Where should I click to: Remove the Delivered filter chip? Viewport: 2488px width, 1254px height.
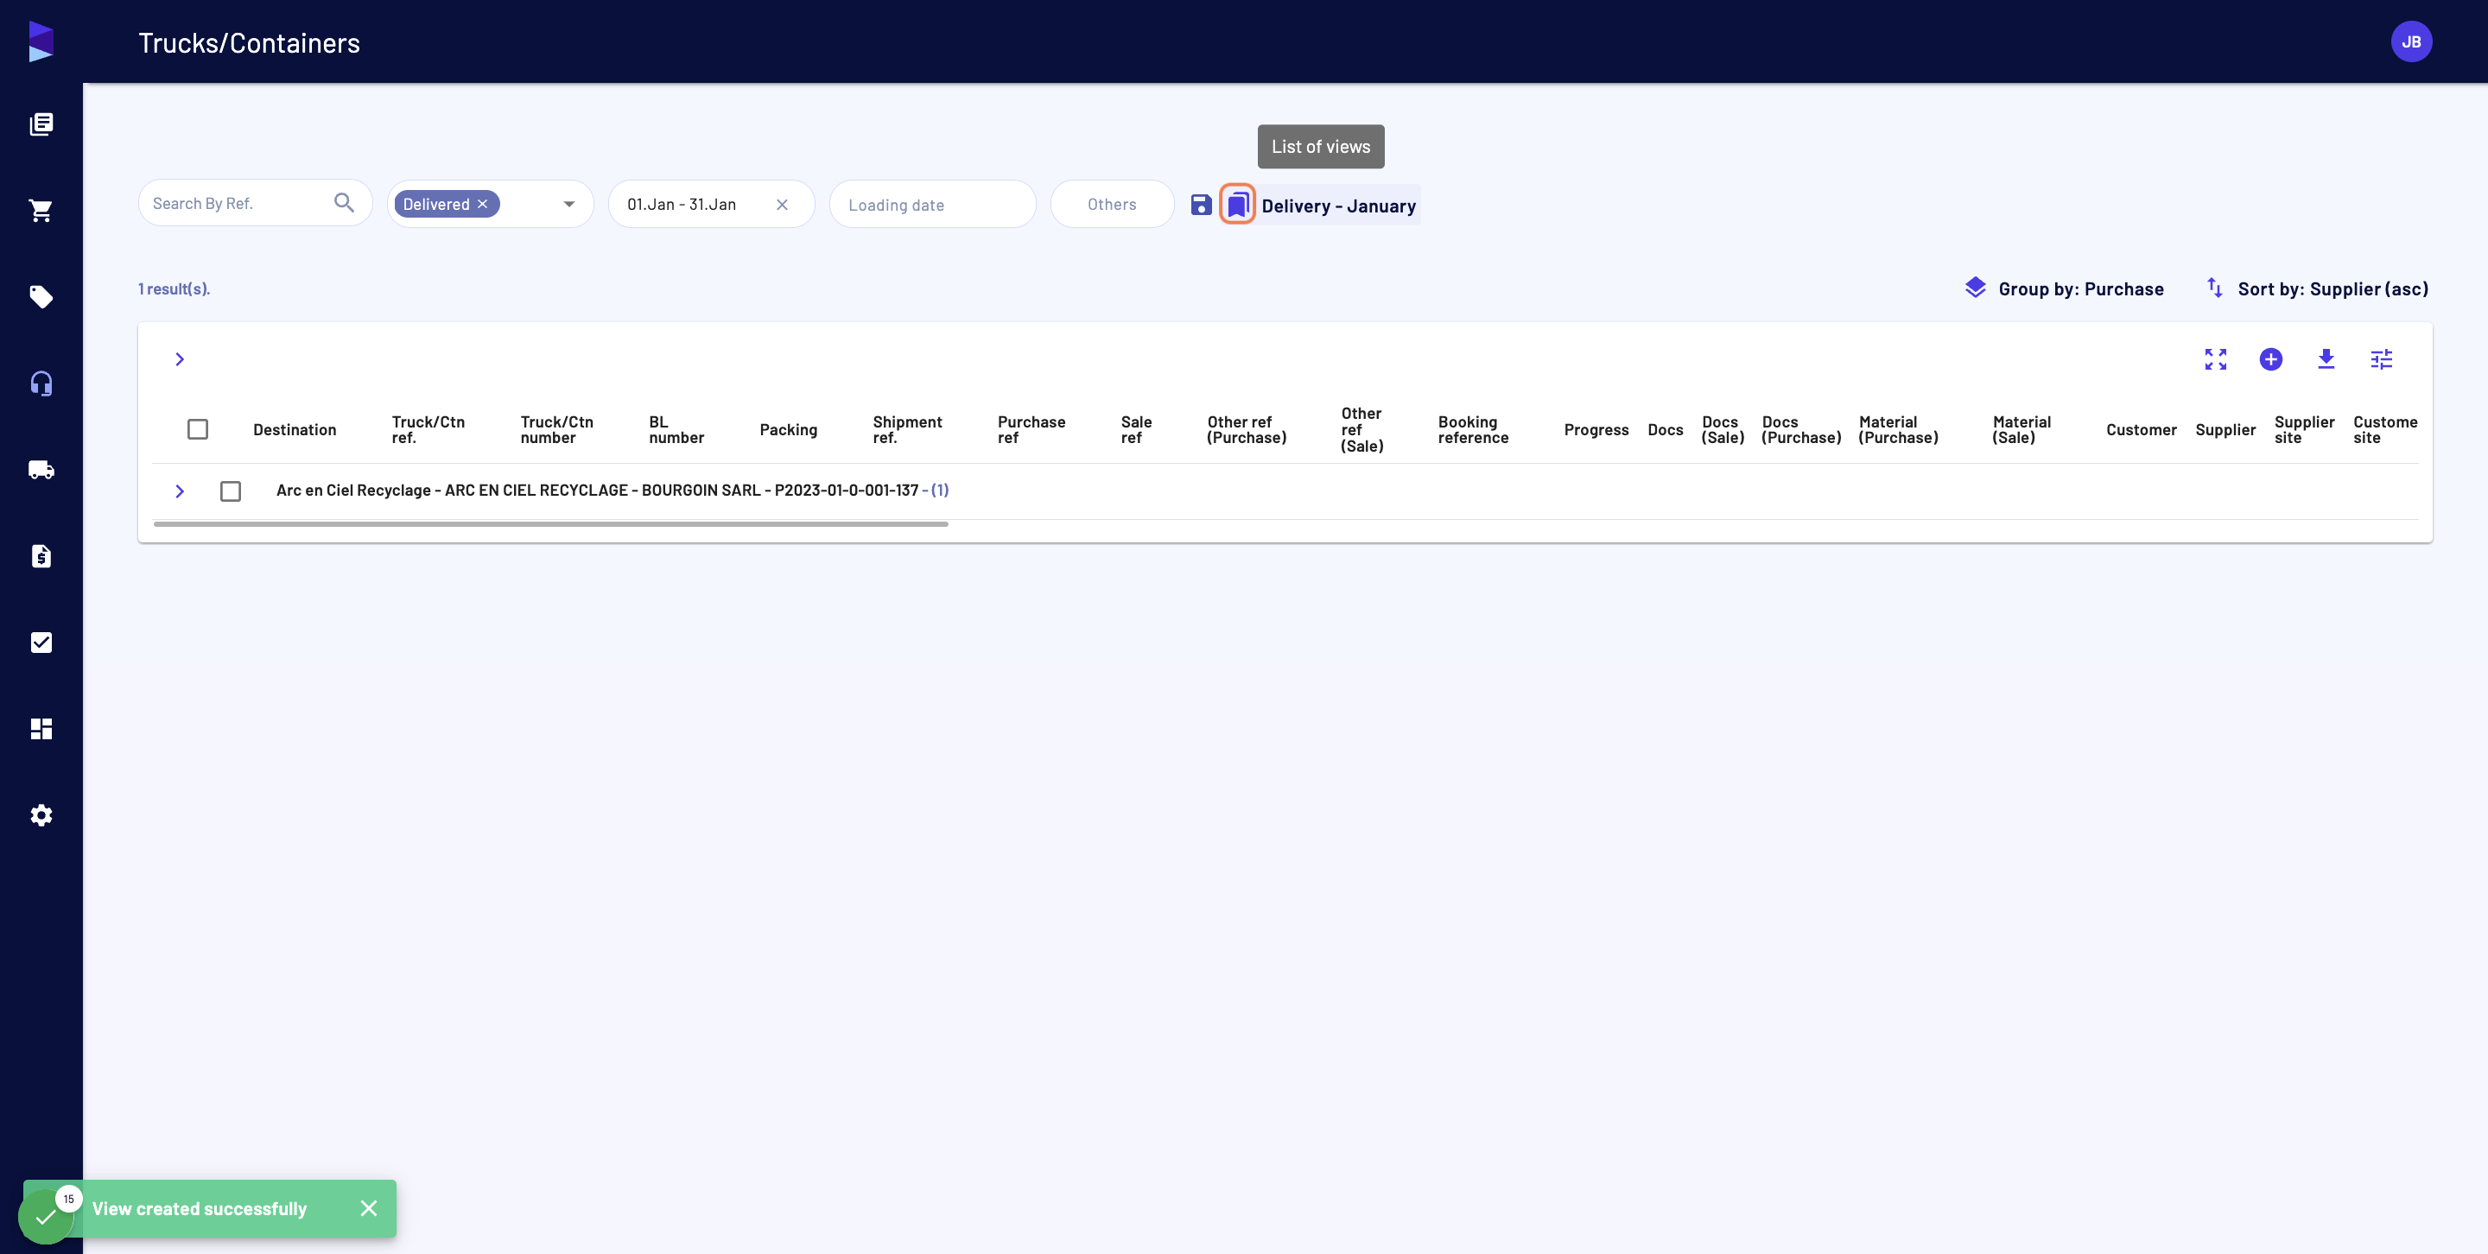pyautogui.click(x=483, y=204)
